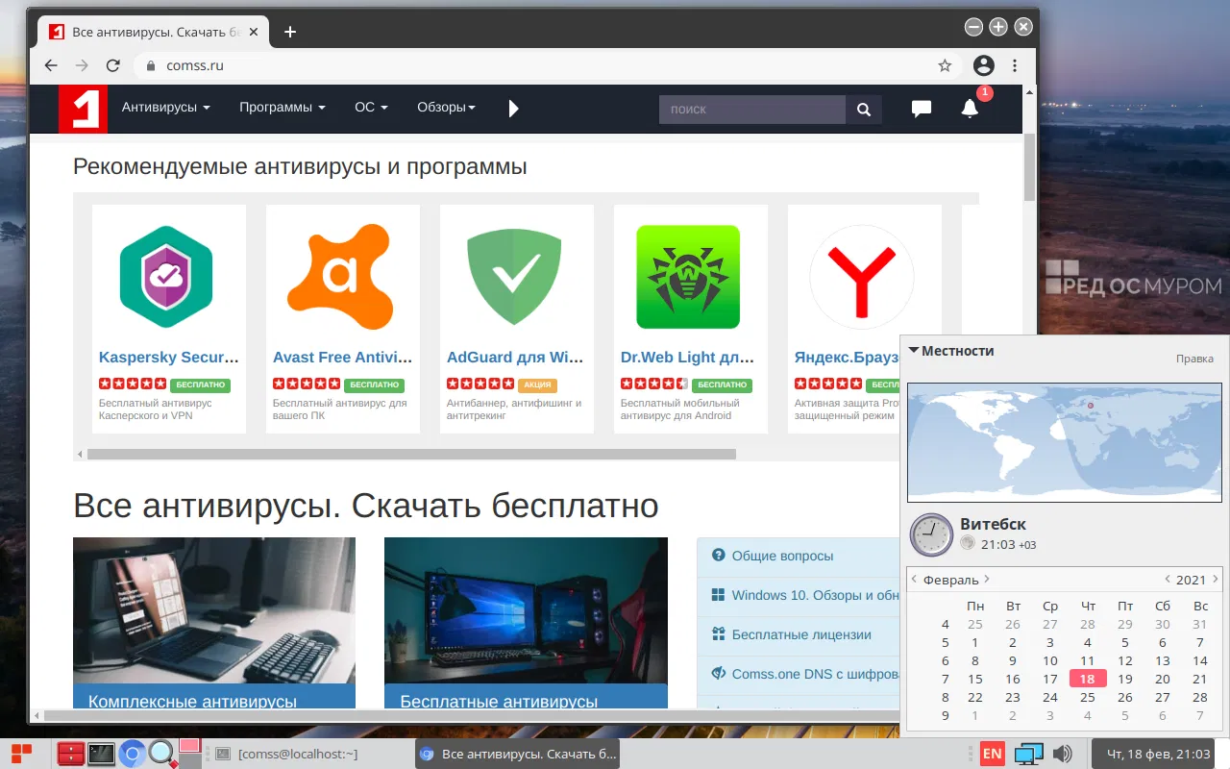Open the file search tool in the panel
1230x769 pixels.
tap(161, 754)
